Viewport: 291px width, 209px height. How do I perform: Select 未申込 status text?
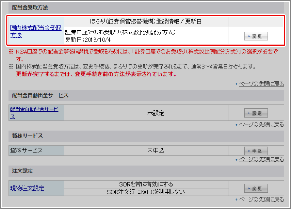(156, 150)
